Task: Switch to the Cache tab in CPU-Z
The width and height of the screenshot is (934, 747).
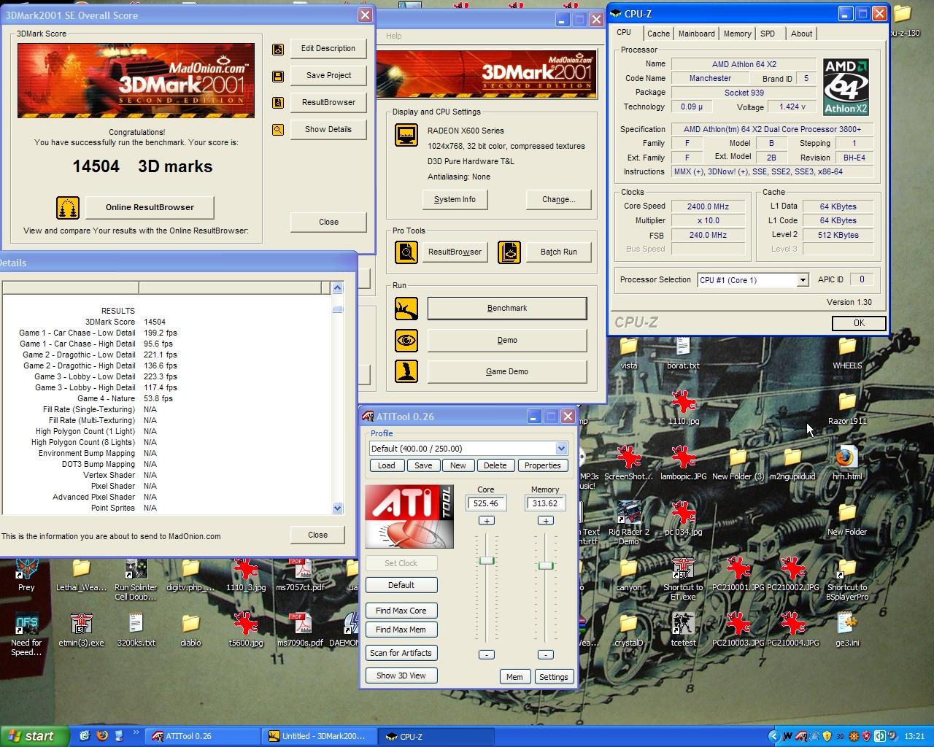Action: coord(658,34)
